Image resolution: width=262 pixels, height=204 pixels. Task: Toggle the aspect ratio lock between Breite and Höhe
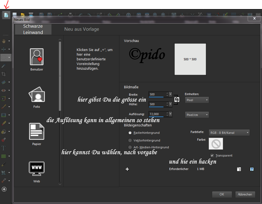(x=177, y=99)
